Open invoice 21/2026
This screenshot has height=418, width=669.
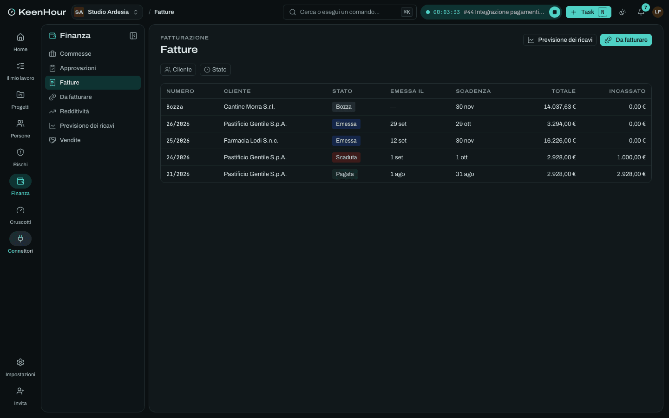(x=406, y=174)
